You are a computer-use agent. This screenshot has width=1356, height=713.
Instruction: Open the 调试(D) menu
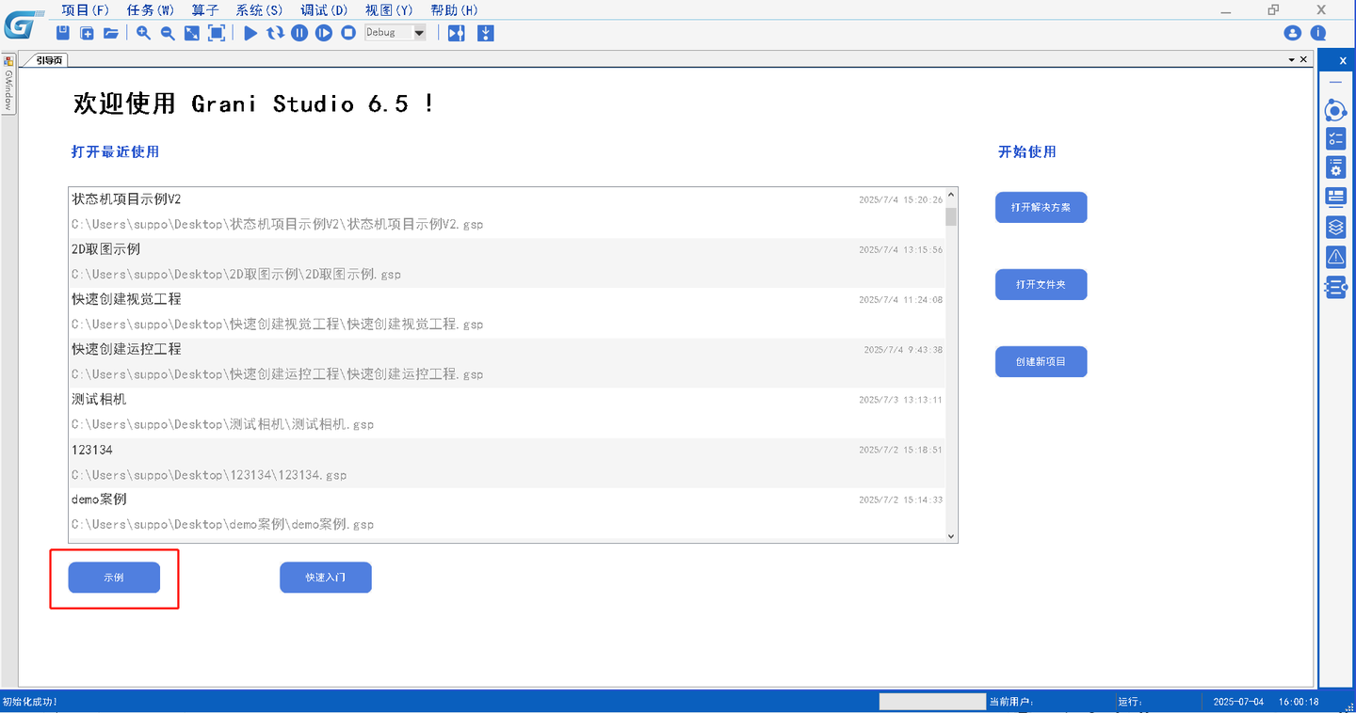[x=324, y=9]
